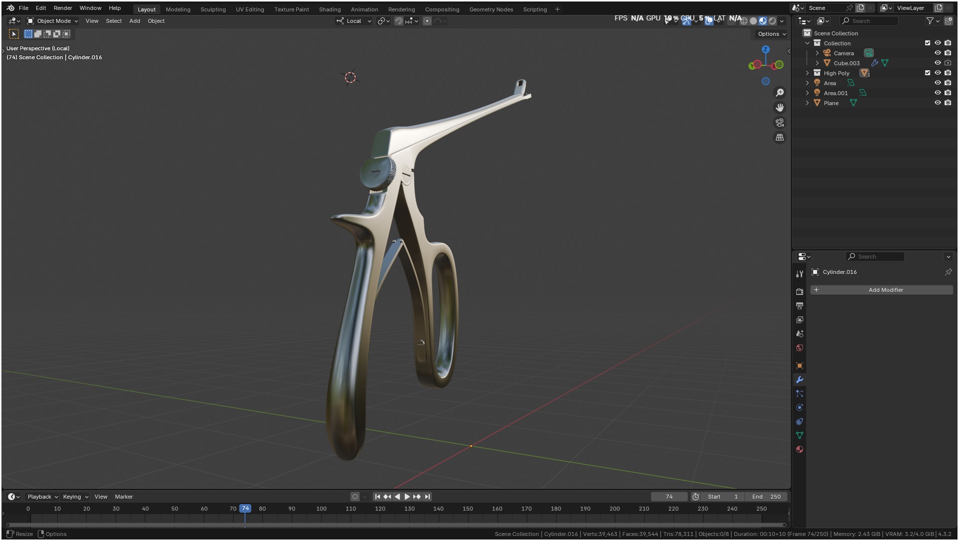
Task: Open the Object Mode dropdown
Action: click(53, 21)
